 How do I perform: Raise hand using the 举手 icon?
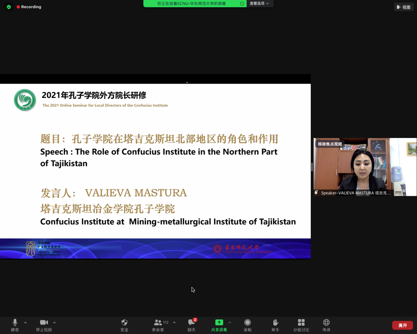coord(275,325)
